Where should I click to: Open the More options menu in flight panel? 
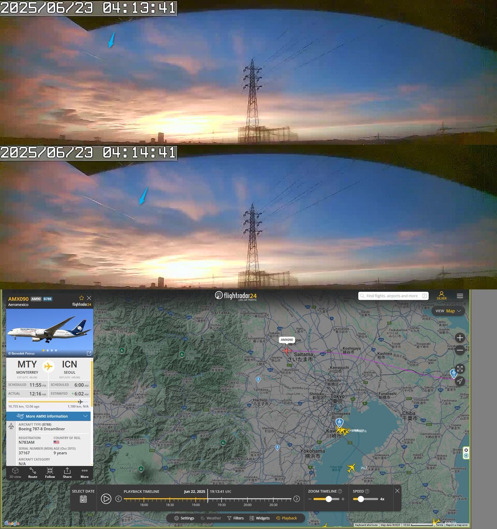tap(84, 473)
